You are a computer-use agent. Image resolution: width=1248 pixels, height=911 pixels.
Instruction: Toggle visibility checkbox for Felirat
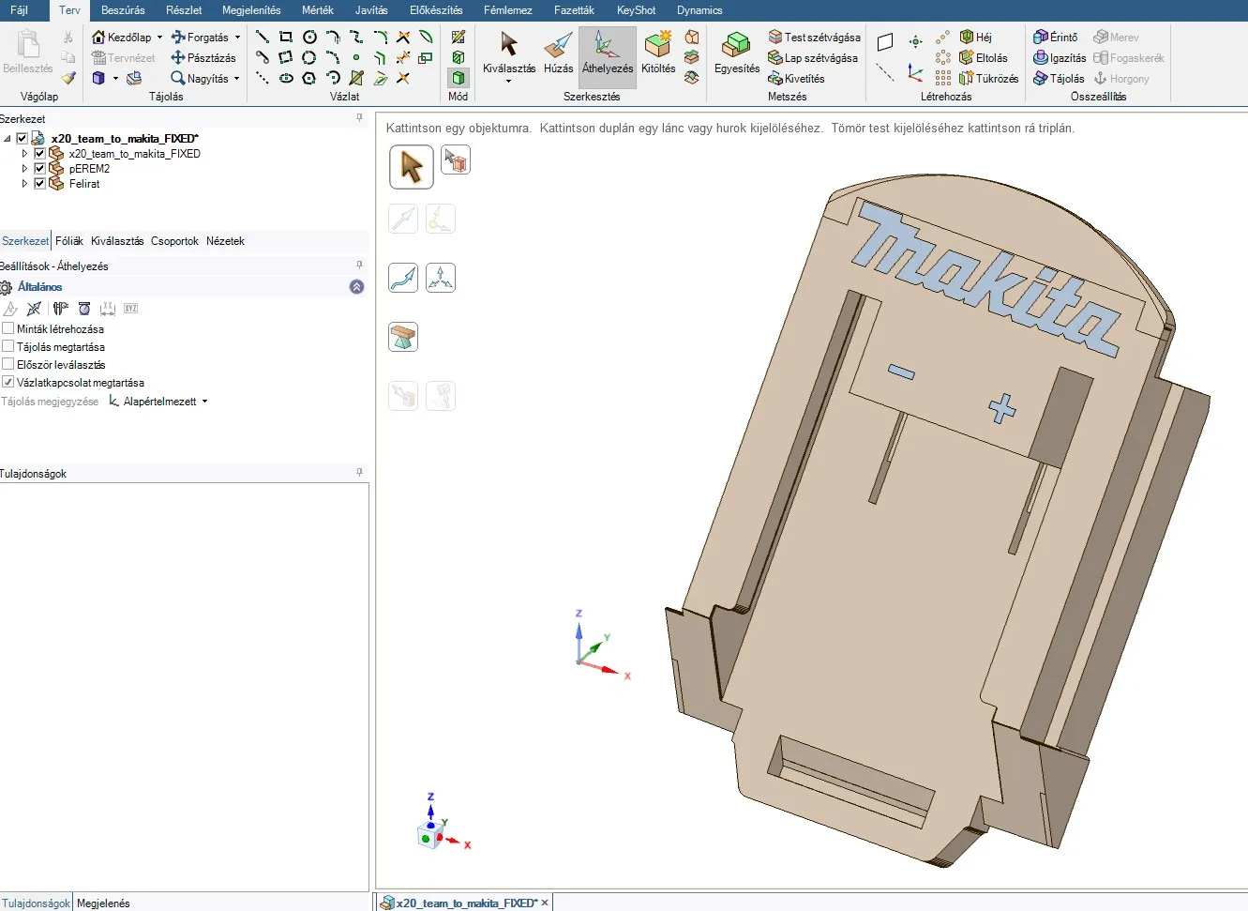point(39,184)
